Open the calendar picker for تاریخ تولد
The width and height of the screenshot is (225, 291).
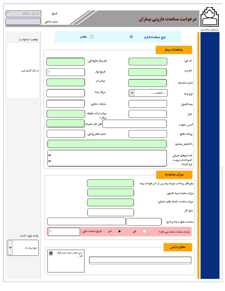[x=48, y=72]
